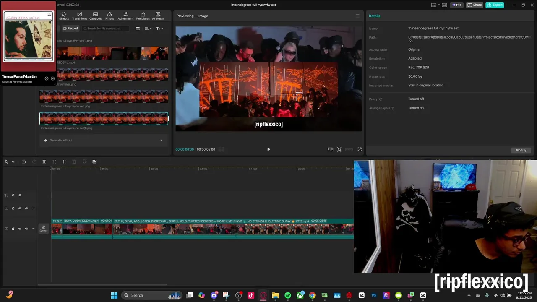This screenshot has height=302, width=537.
Task: Show hidden system tray icons
Action: 469,295
